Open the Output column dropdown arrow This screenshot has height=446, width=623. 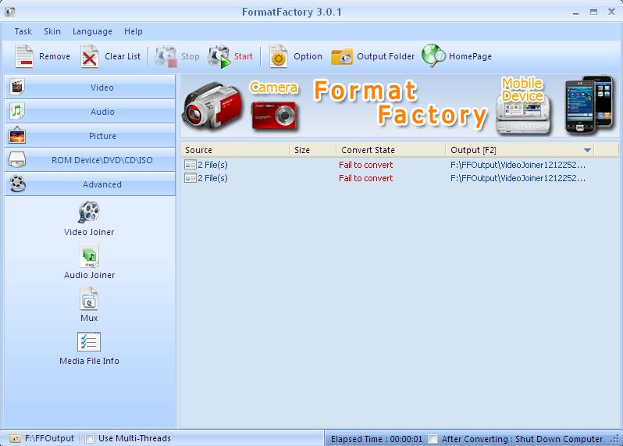point(587,150)
